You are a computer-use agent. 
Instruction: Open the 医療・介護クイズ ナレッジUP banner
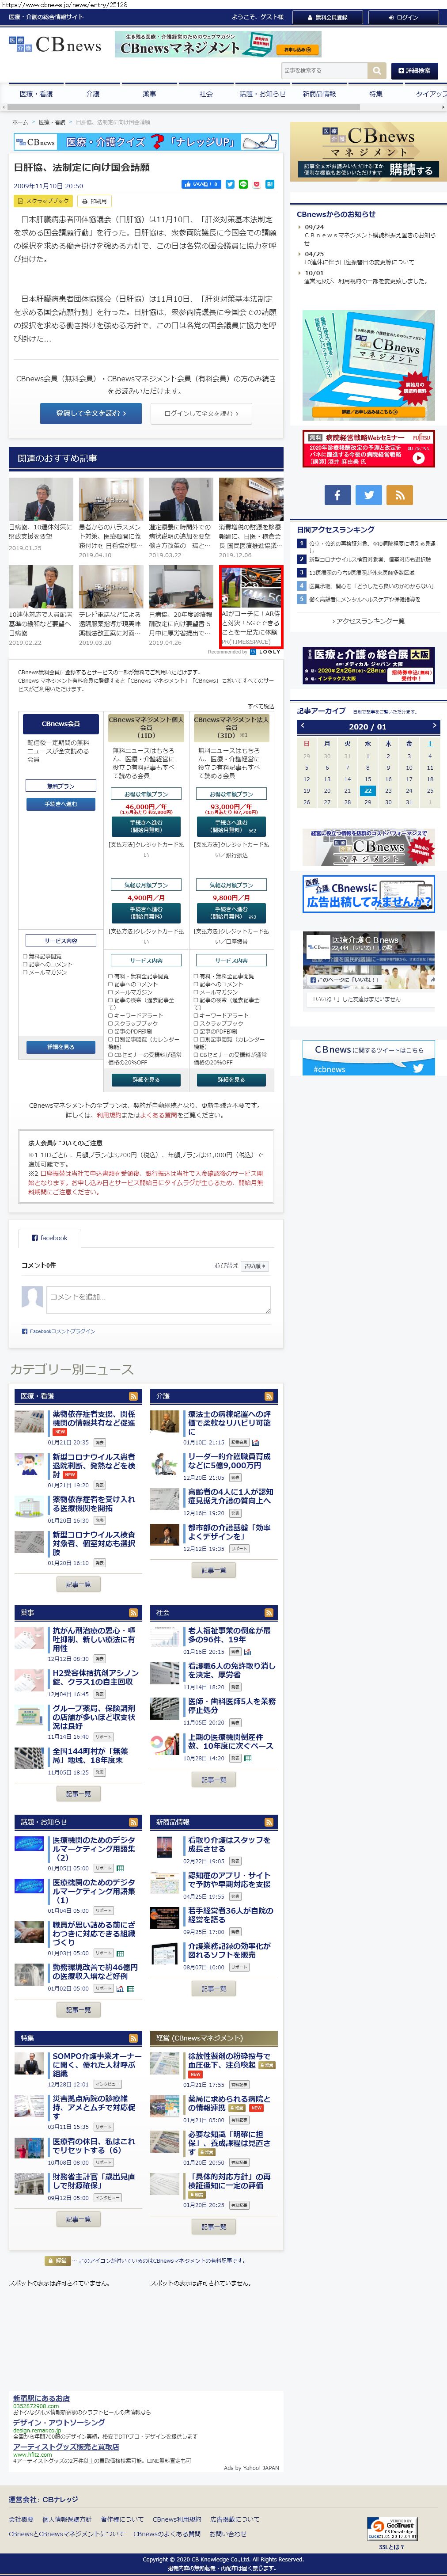pyautogui.click(x=146, y=142)
